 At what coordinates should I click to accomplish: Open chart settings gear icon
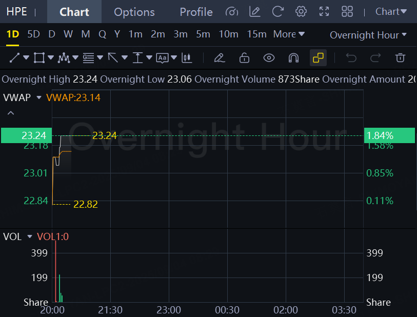click(x=301, y=12)
